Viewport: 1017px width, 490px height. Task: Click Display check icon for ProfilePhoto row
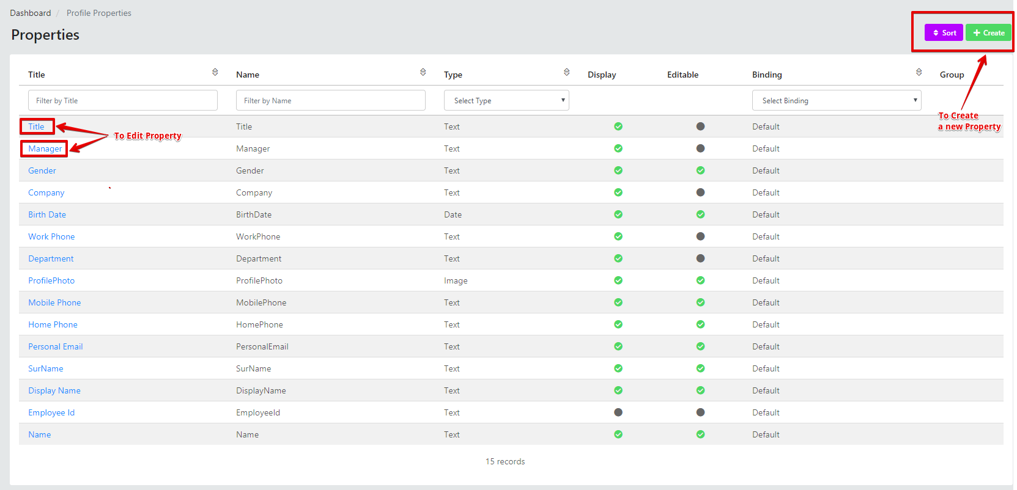coord(618,280)
